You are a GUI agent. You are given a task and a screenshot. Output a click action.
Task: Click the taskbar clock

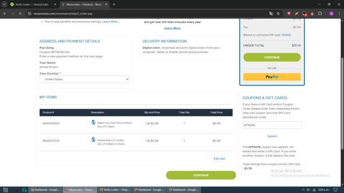coord(324,190)
